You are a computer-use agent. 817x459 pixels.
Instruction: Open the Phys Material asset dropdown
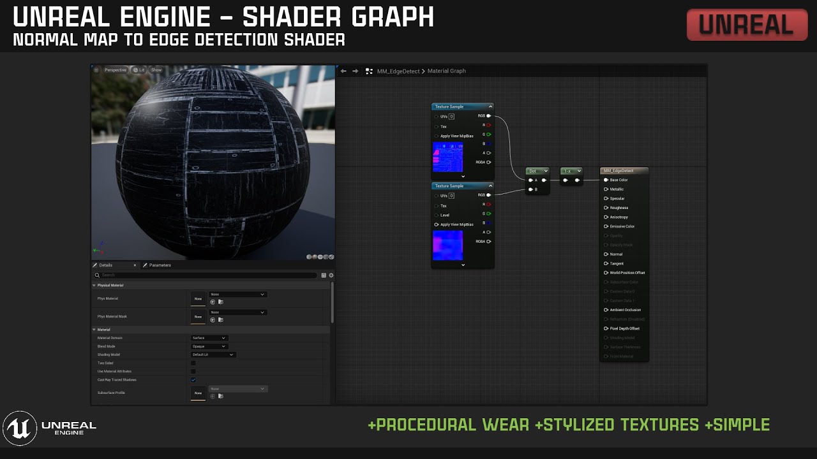click(237, 295)
